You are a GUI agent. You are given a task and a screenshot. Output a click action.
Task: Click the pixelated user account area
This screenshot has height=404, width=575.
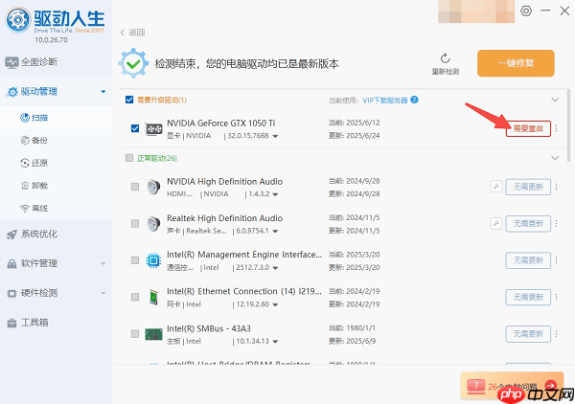point(476,11)
